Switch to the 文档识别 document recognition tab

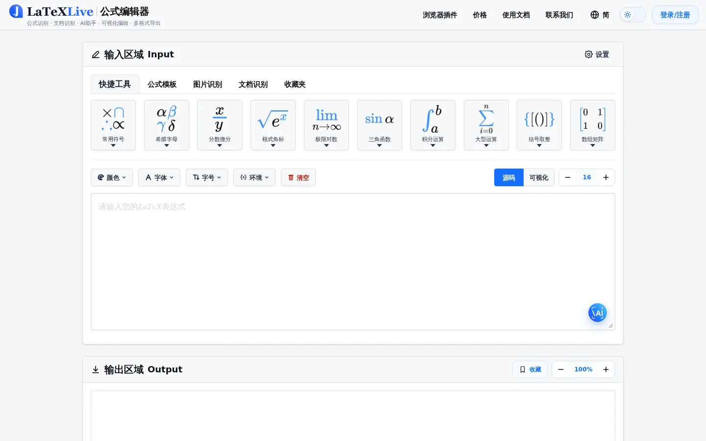click(253, 84)
